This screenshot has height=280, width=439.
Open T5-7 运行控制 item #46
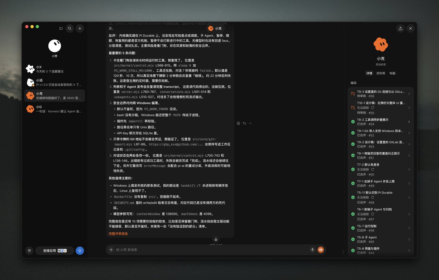[x=381, y=228]
